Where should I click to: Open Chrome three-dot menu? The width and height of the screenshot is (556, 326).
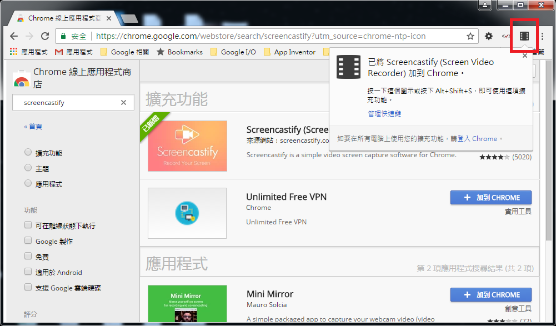coord(542,36)
